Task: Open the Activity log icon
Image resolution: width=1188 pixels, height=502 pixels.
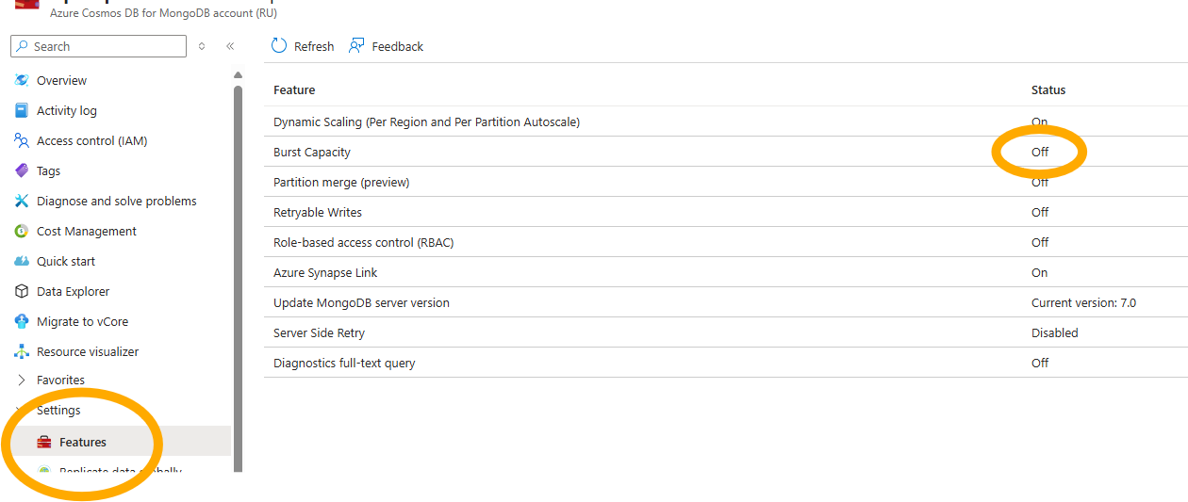Action: point(22,110)
